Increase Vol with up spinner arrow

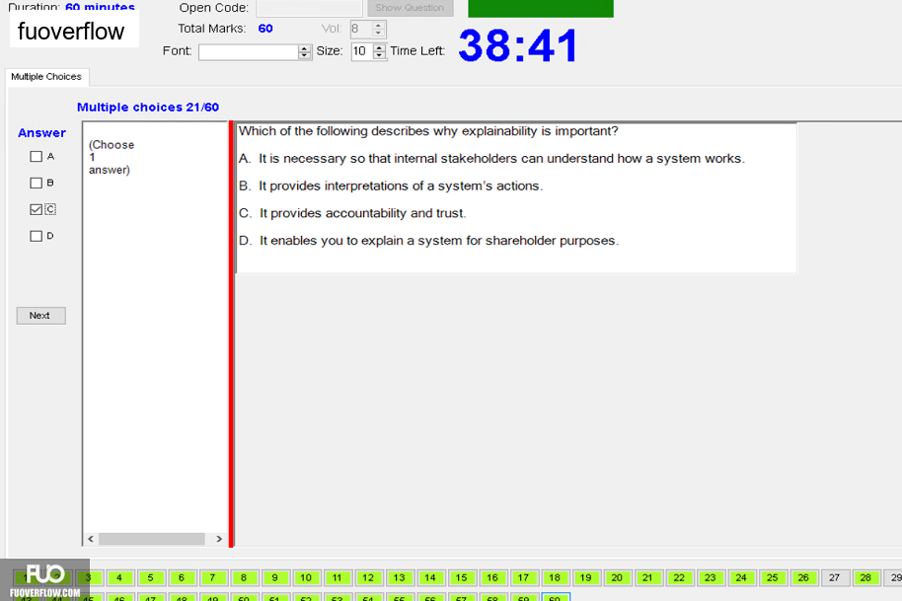pos(378,26)
